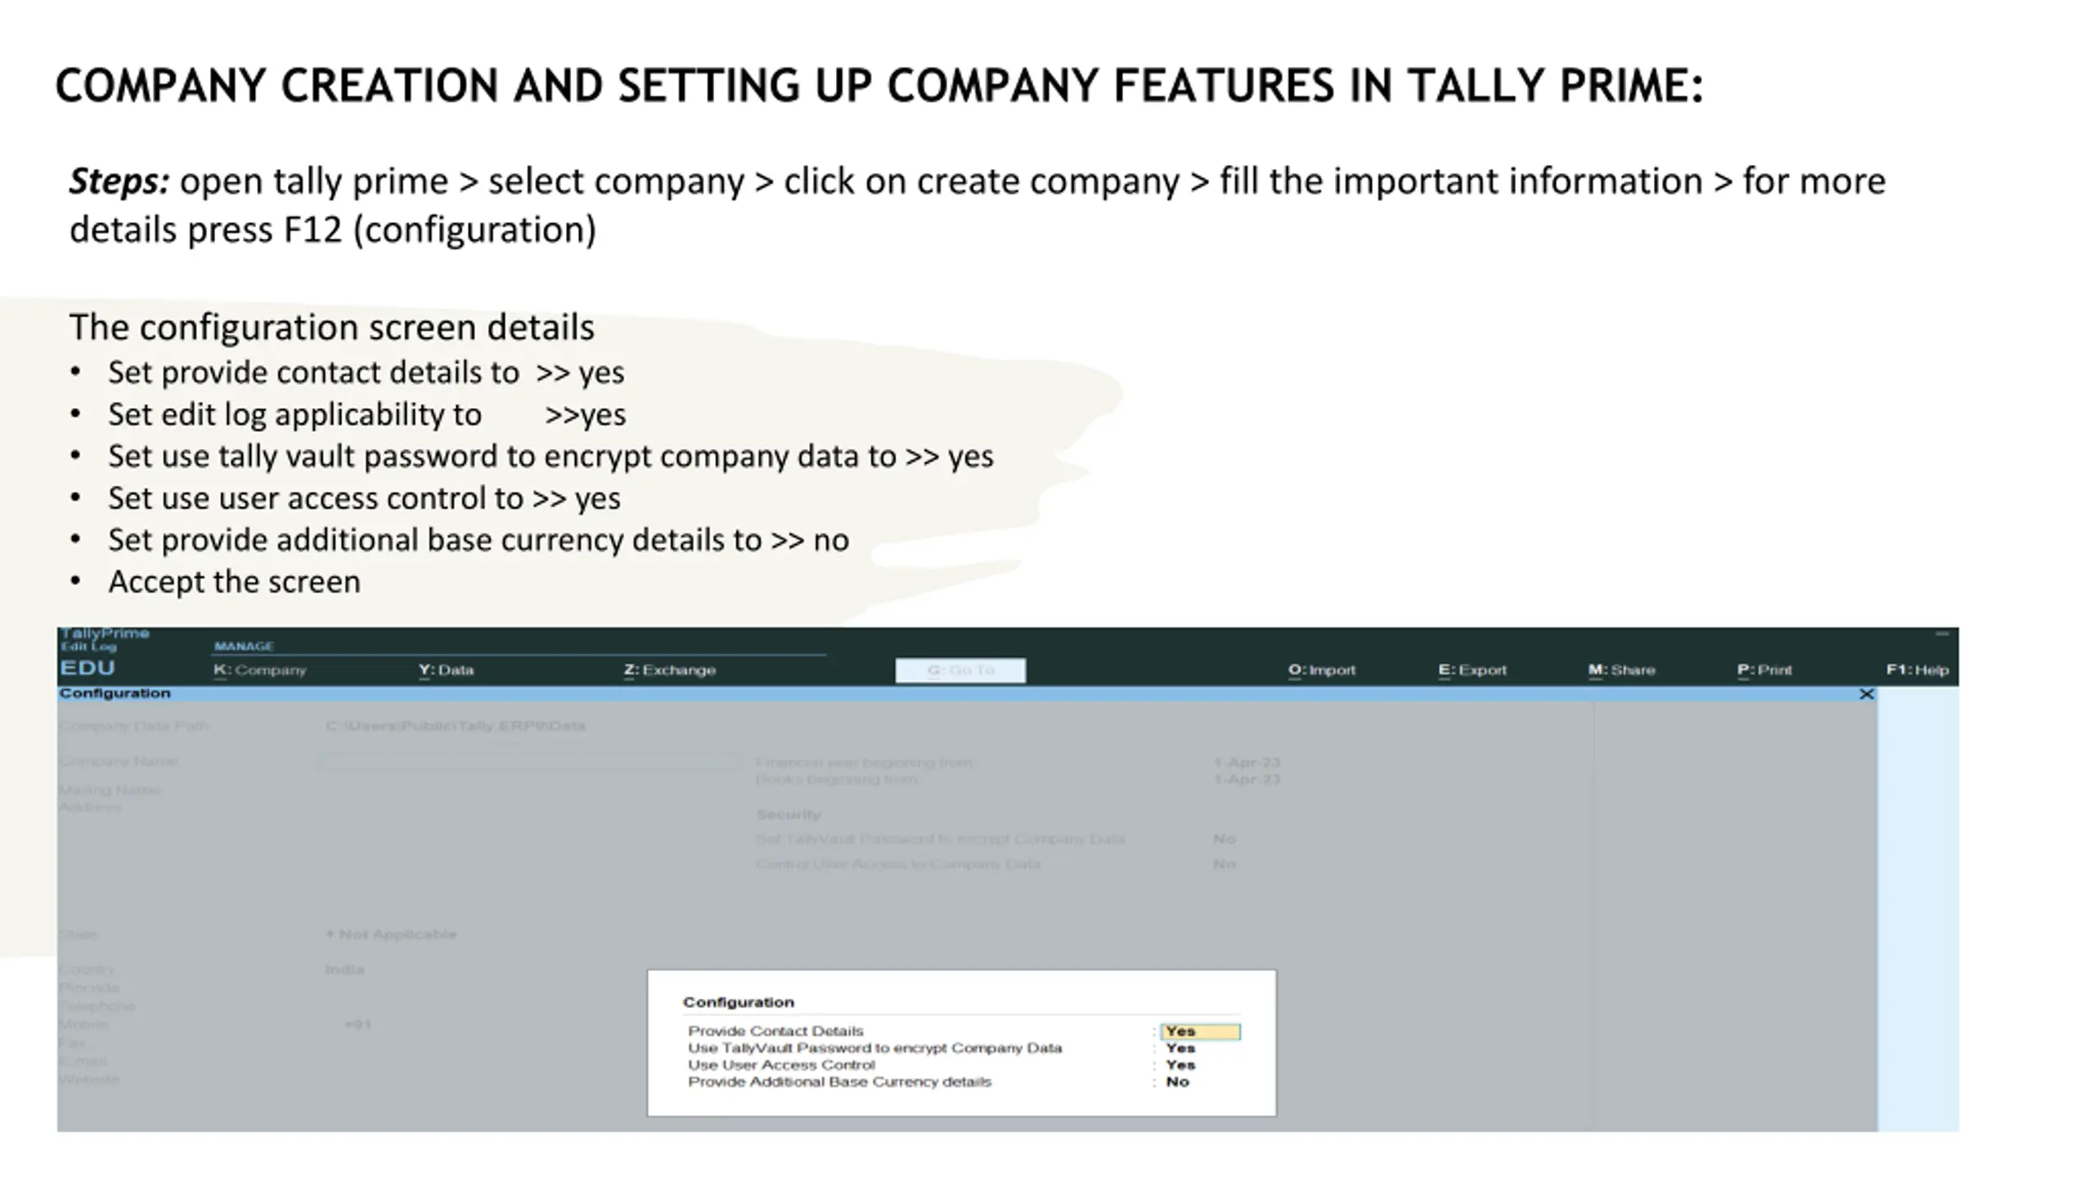Open the Z: Exchange menu

[x=669, y=670]
